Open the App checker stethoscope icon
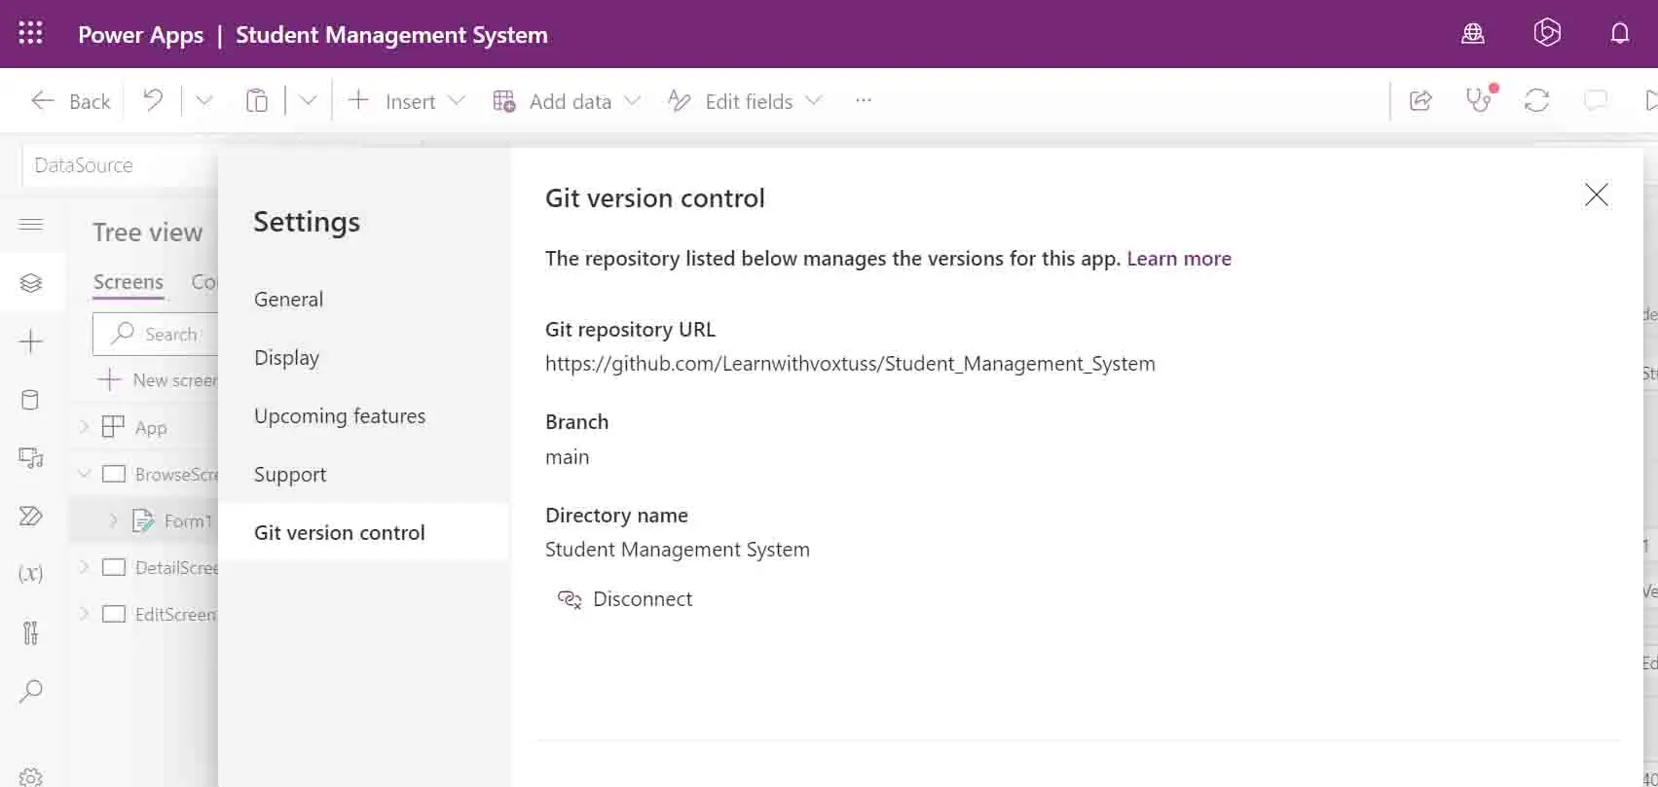Image resolution: width=1658 pixels, height=787 pixels. click(x=1481, y=99)
